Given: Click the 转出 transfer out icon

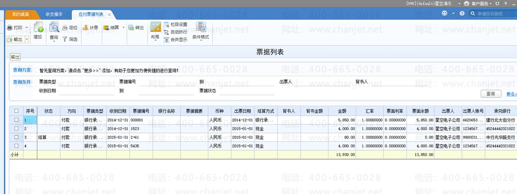Looking at the screenshot, I should click(x=131, y=28).
